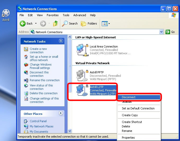Viewport: 180px width, 141px height.
Task: Click the Control Panel icon
Action: click(26, 121)
